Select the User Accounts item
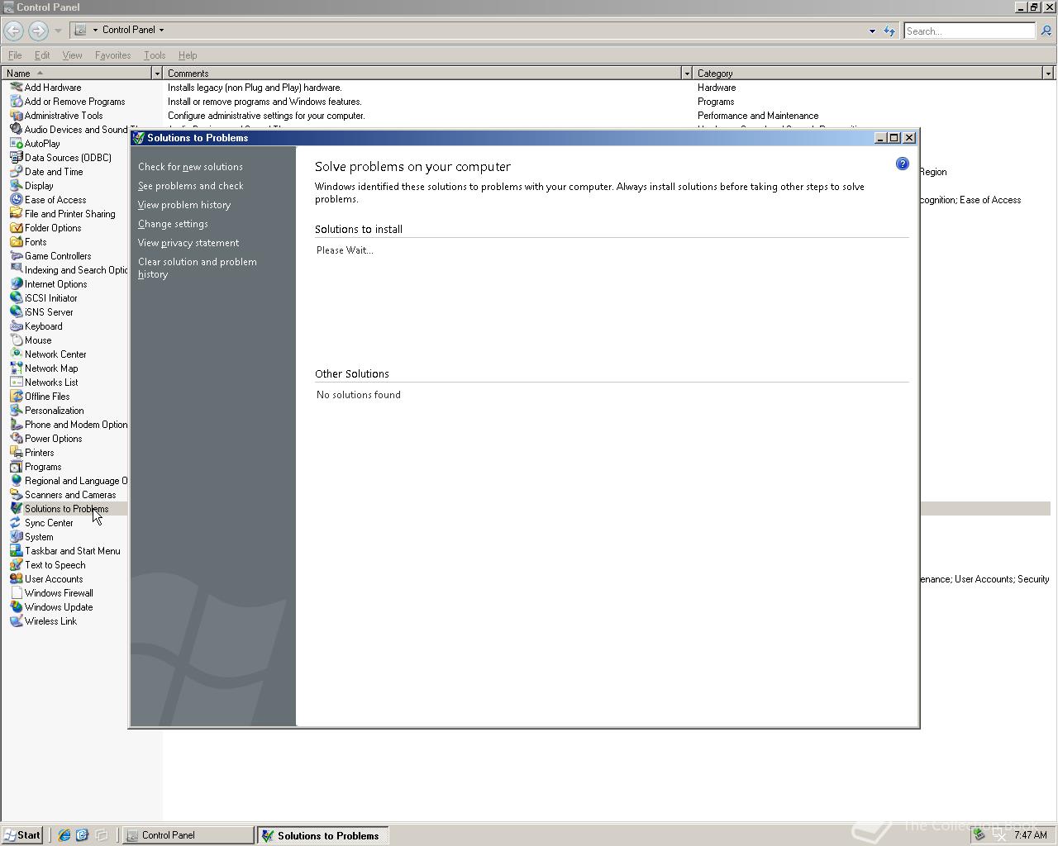Viewport: 1058px width, 846px height. tap(54, 579)
